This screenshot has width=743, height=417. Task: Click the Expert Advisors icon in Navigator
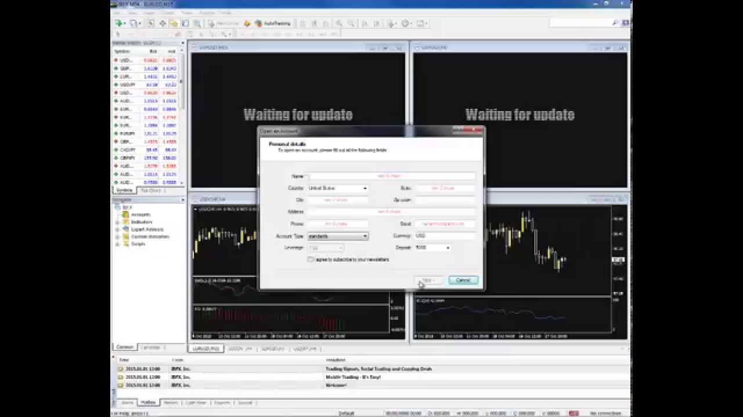point(125,229)
